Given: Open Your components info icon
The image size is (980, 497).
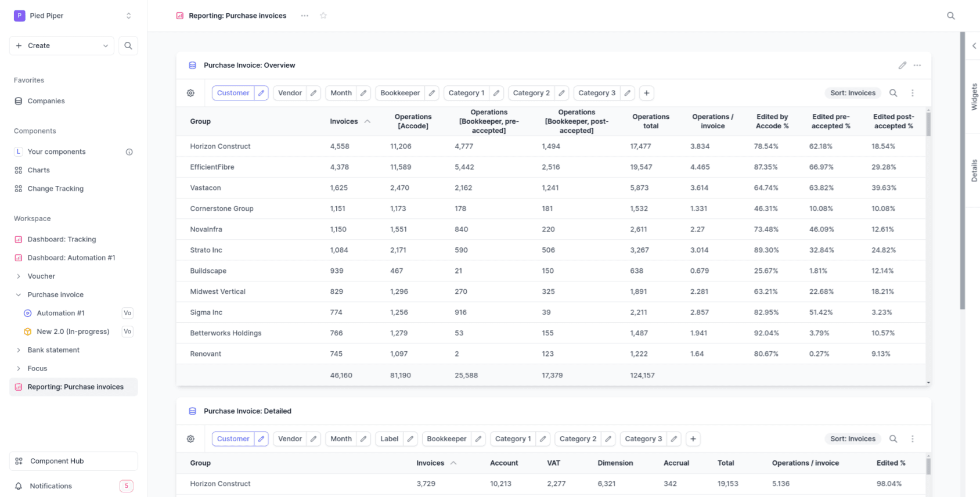Looking at the screenshot, I should coord(129,152).
